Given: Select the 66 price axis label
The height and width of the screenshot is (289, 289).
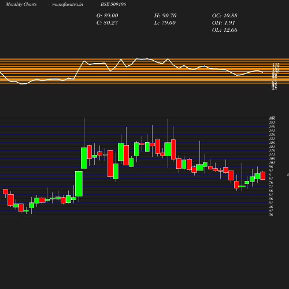Looking at the screenshot, I should click(x=271, y=191).
